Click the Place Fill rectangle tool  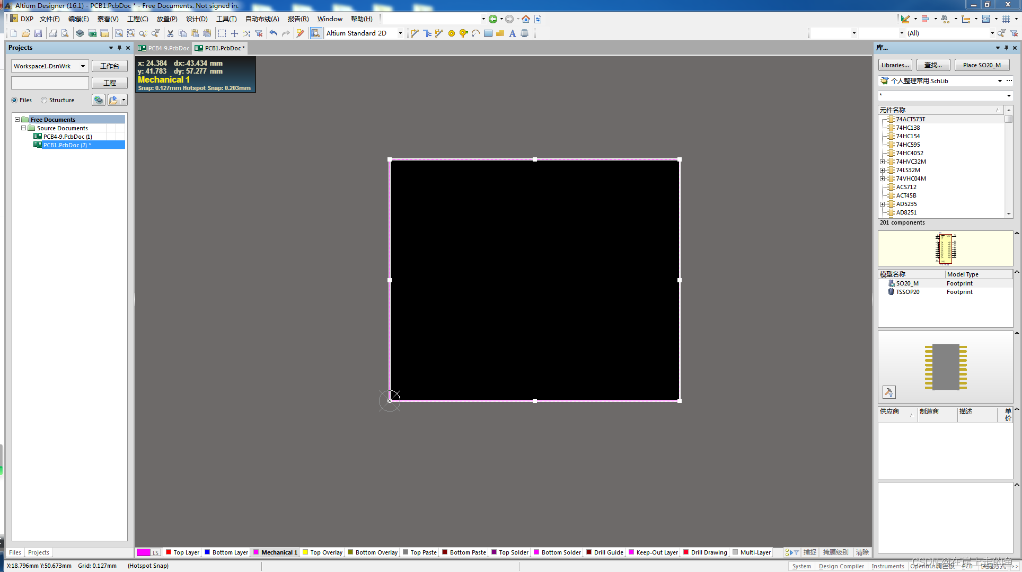(x=488, y=33)
